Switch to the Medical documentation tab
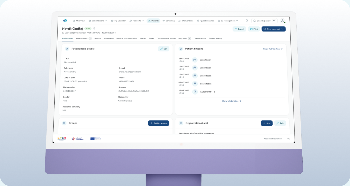This screenshot has height=186, width=350. pyautogui.click(x=127, y=38)
